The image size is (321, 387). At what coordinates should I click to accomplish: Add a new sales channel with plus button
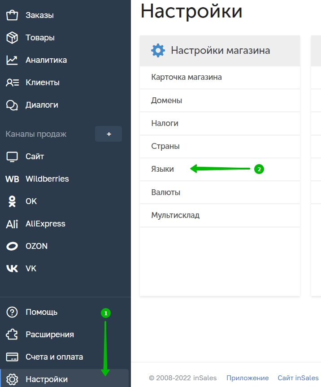click(x=108, y=134)
